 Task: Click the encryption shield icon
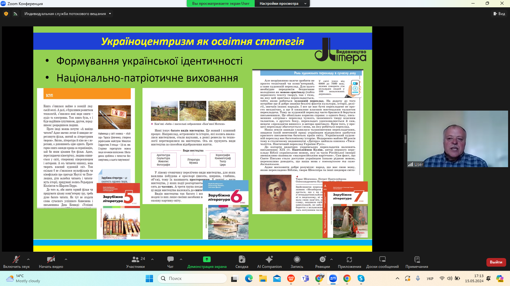(x=6, y=14)
